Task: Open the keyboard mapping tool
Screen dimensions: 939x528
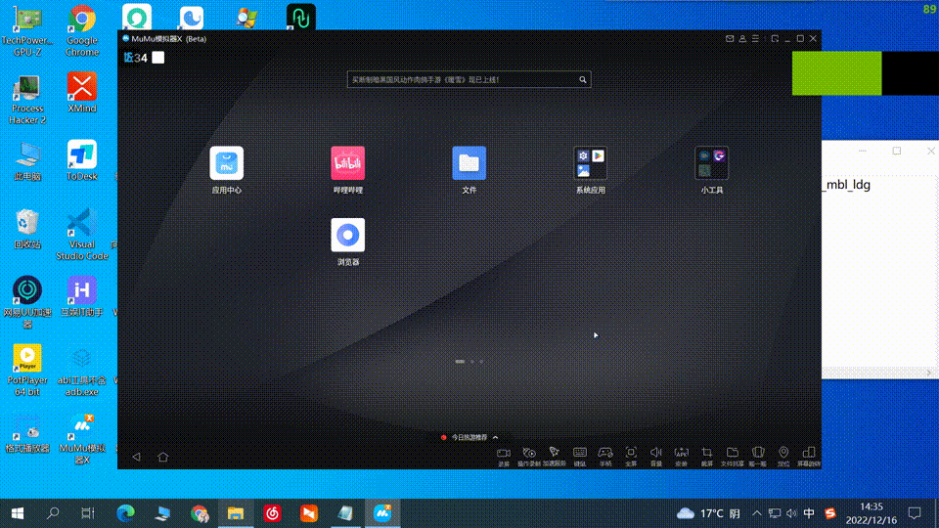Action: pos(580,453)
